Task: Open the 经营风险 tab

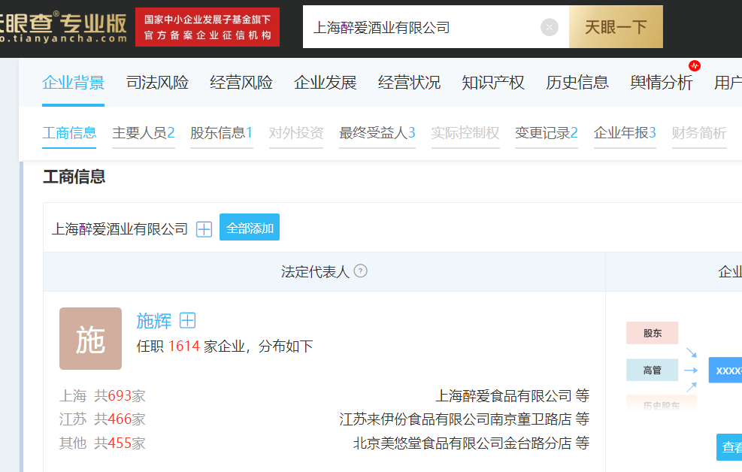Action: [241, 83]
